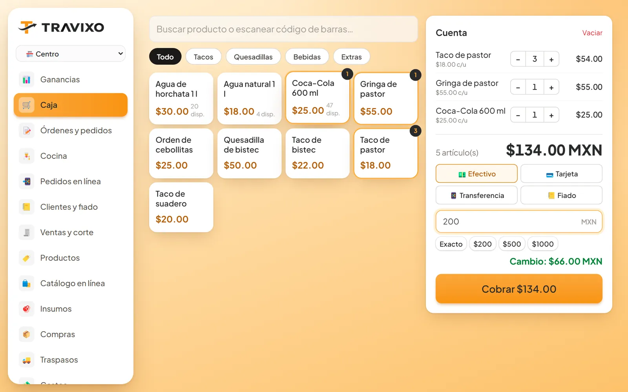Image resolution: width=628 pixels, height=392 pixels.
Task: Click the Caja shopping cart icon
Action: (26, 105)
